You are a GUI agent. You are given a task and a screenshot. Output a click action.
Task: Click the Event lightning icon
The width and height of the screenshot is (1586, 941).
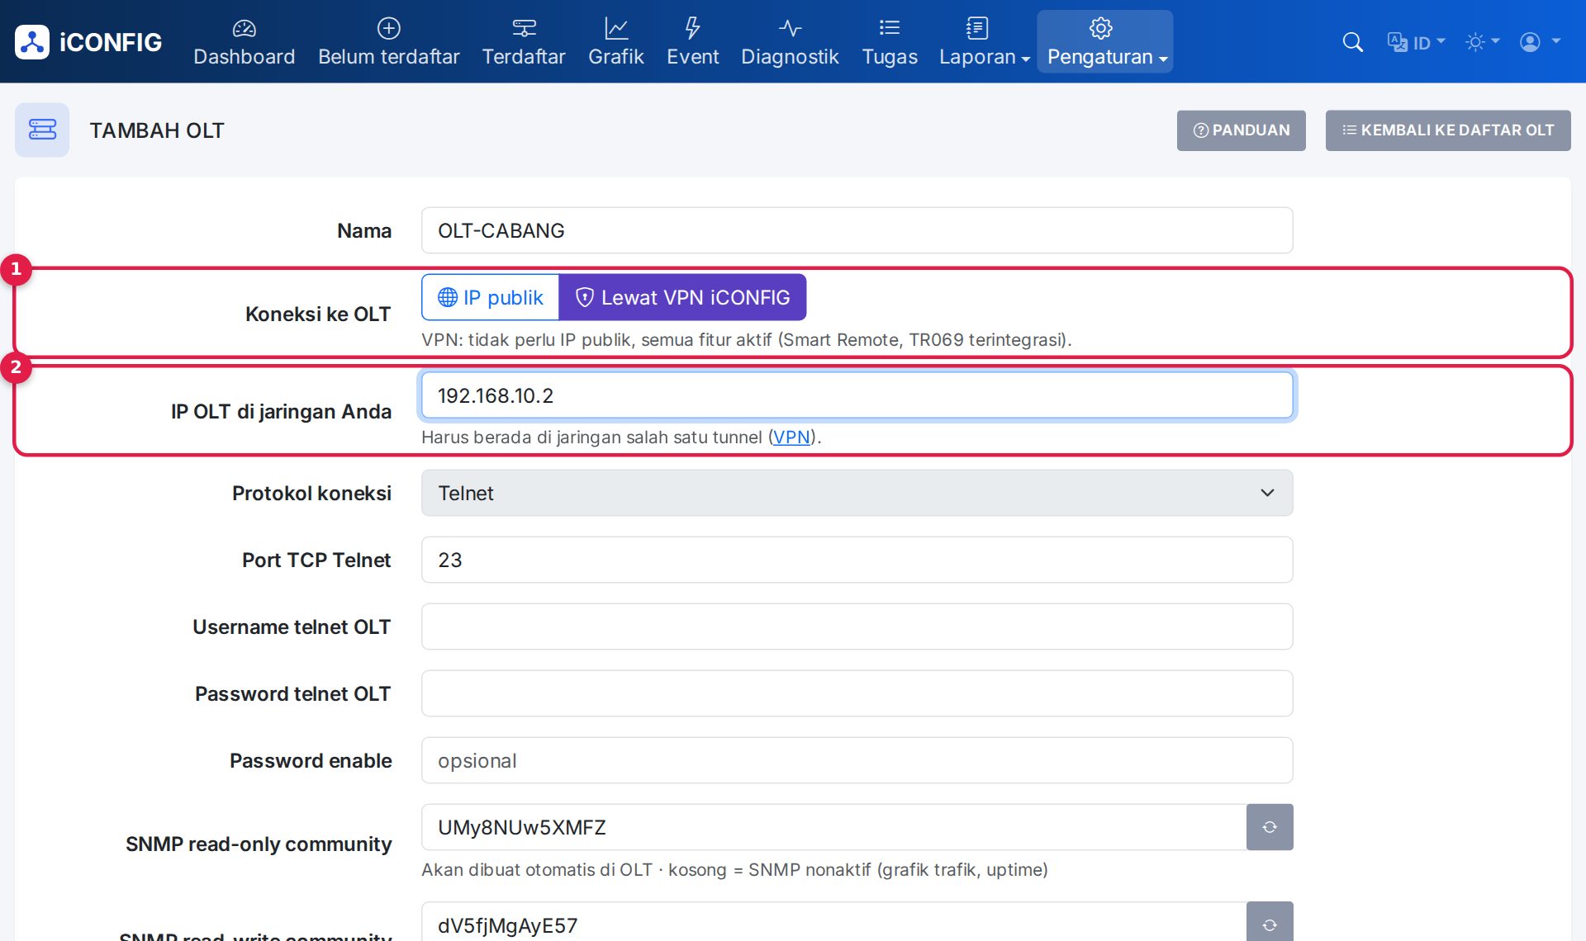point(692,28)
